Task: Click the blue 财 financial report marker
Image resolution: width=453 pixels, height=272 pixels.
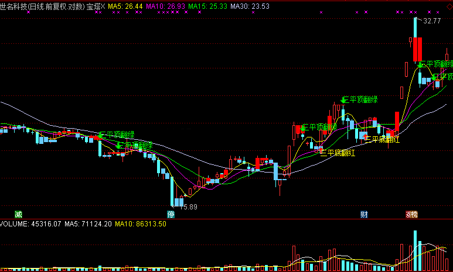Action: [x=364, y=214]
